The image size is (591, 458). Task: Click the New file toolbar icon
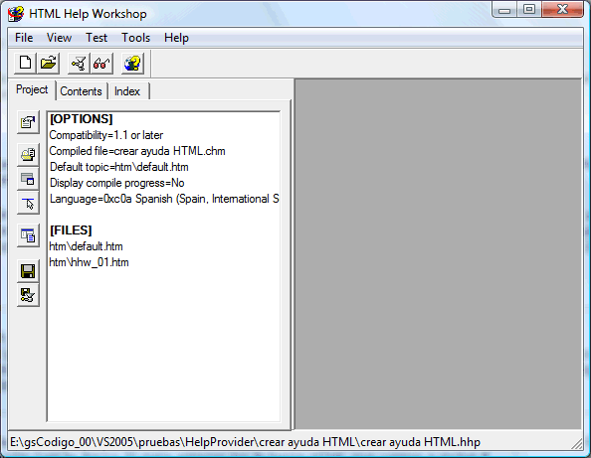click(25, 63)
